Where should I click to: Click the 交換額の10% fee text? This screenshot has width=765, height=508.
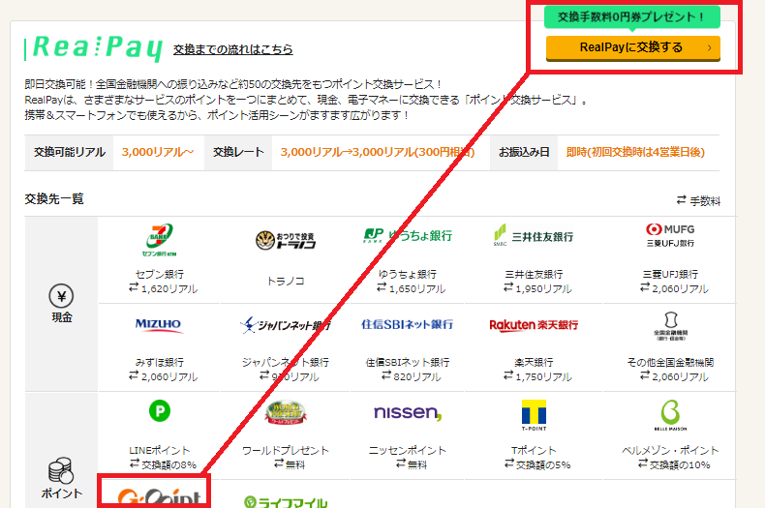coord(680,464)
